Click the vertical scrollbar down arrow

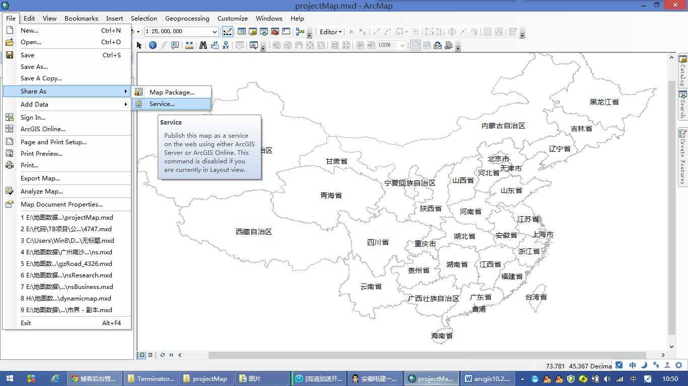[671, 347]
